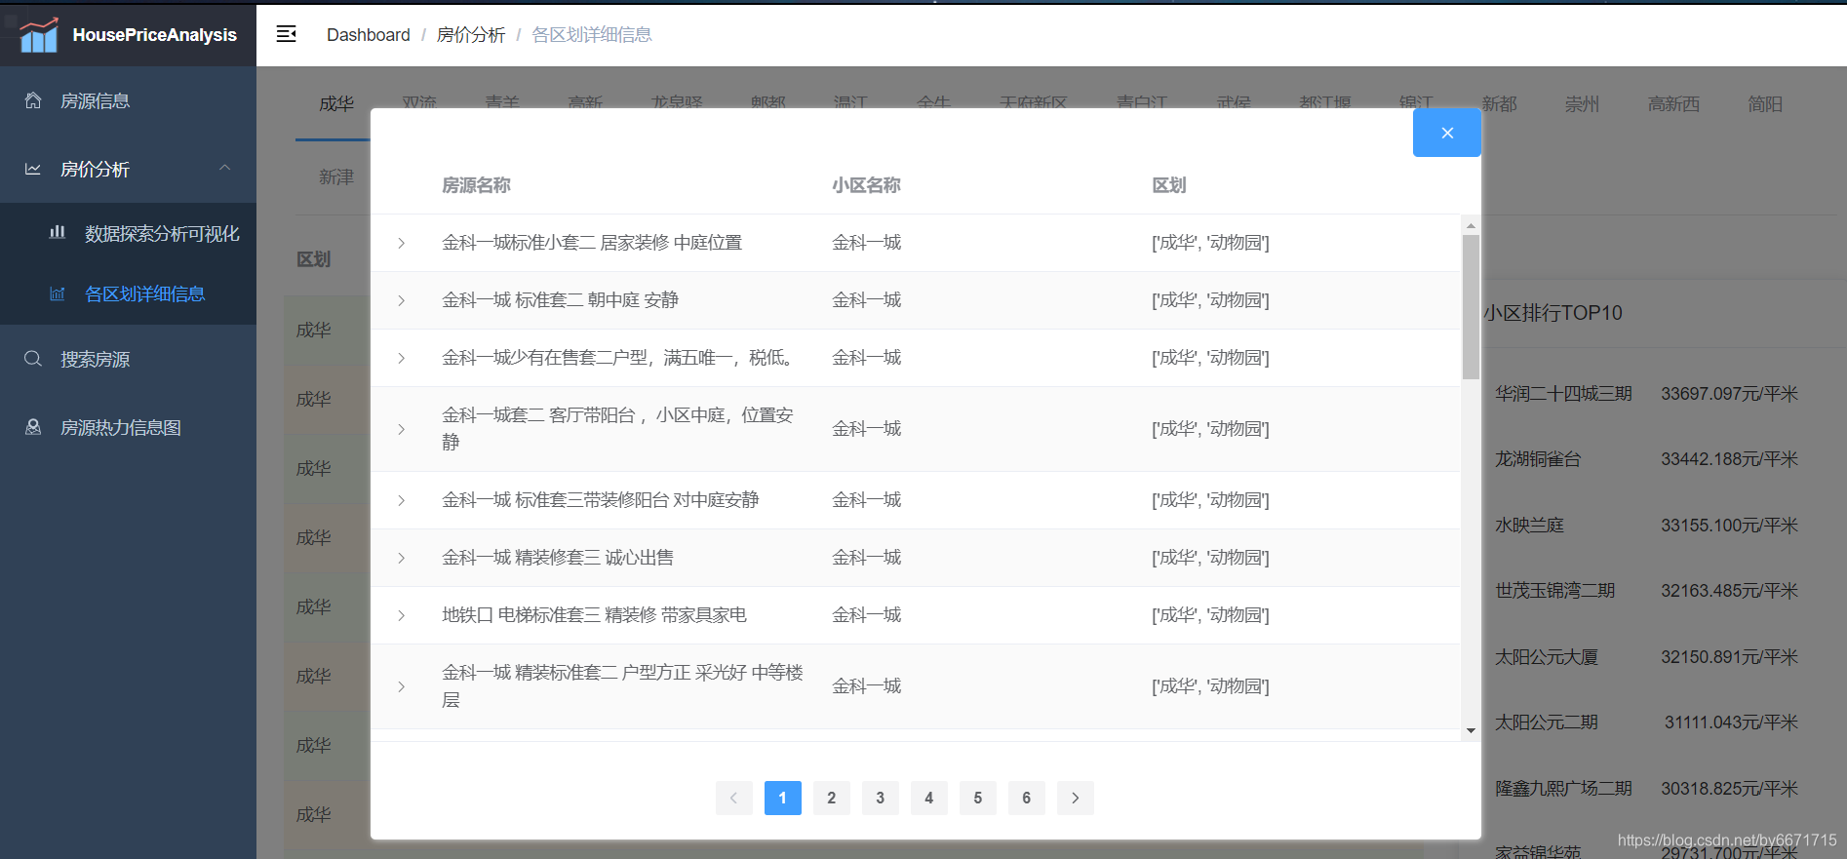
Task: Click the Dashboard breadcrumb link
Action: point(369,35)
